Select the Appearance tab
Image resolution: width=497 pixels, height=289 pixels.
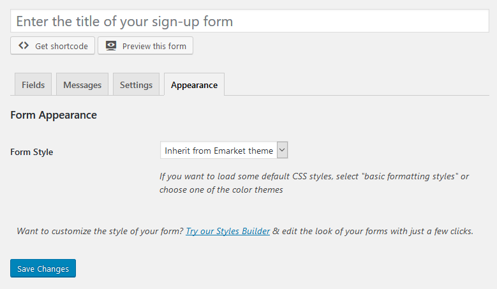195,84
